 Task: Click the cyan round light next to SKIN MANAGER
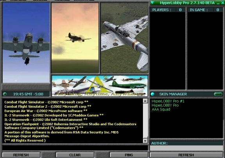[152, 94]
